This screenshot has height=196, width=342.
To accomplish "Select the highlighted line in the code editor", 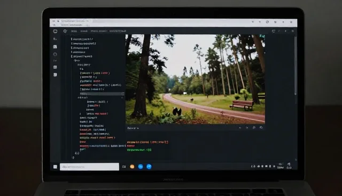I will click(x=102, y=94).
